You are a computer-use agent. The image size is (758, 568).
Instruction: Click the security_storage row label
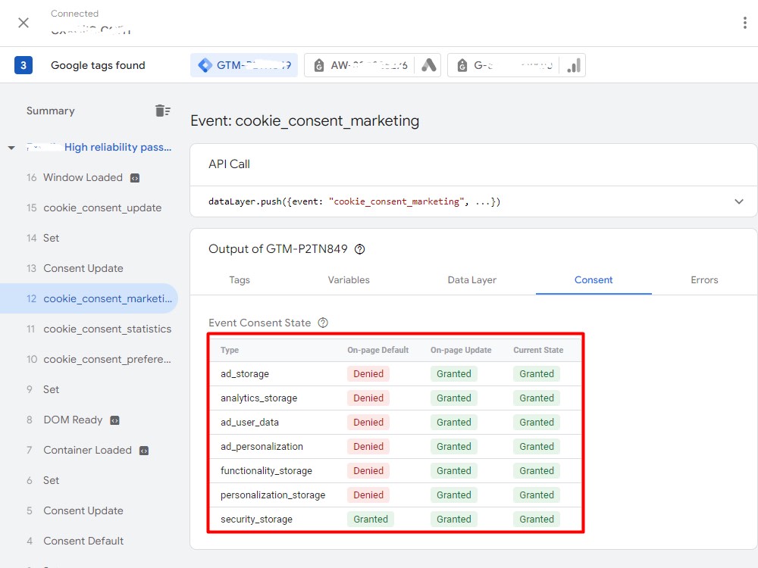point(256,520)
